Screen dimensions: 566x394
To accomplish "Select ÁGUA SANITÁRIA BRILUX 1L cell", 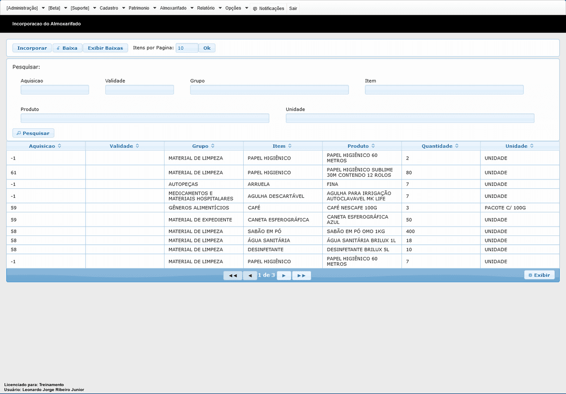I will click(x=362, y=241).
